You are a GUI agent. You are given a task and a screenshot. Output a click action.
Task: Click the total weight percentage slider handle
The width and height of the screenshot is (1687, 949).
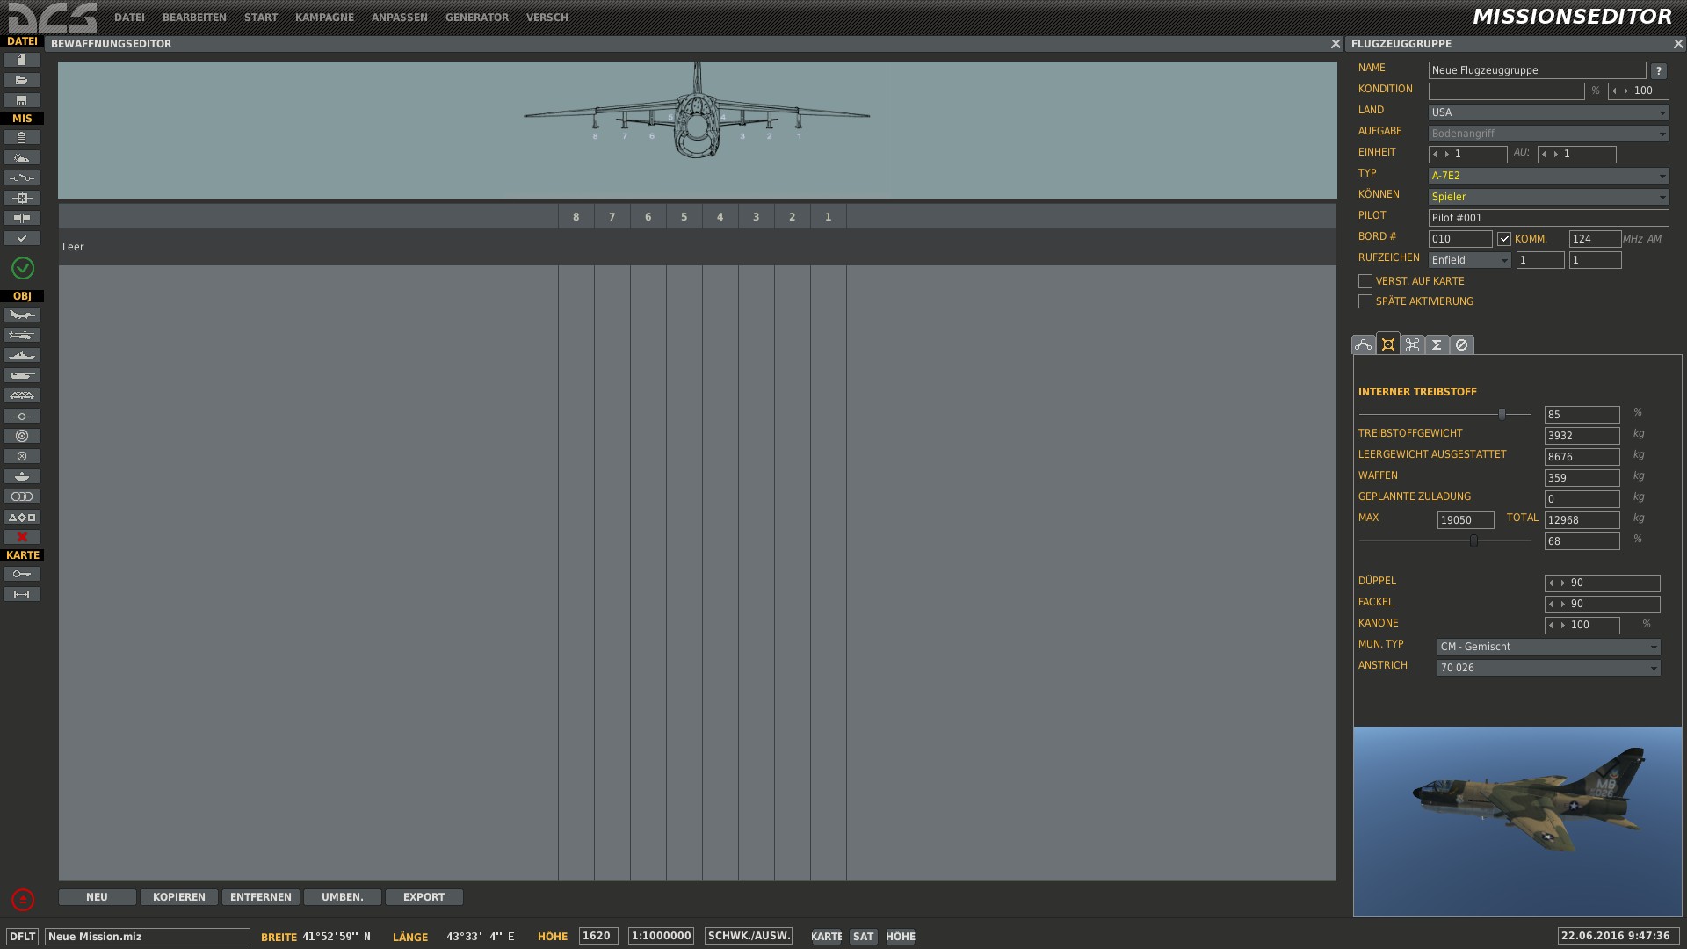(1473, 541)
